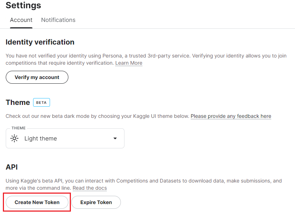
Task: Click the red-highlighted token creation control
Action: [37, 202]
